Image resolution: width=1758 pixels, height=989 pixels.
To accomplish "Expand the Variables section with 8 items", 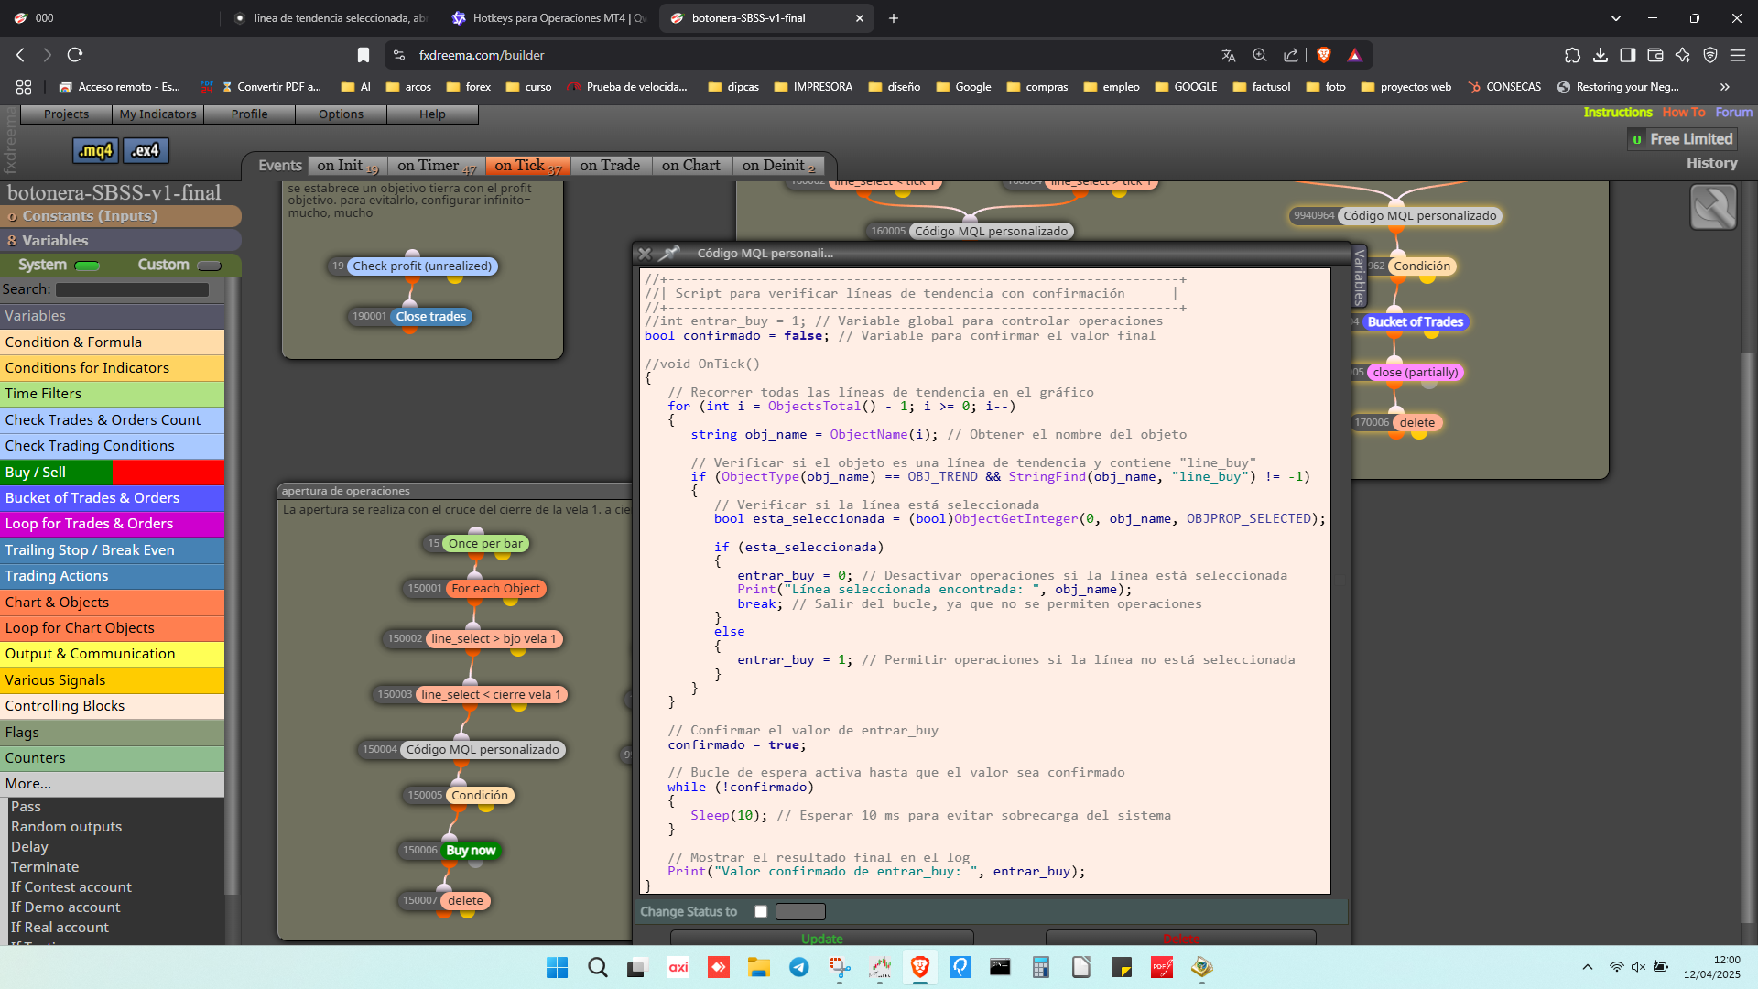I will pos(121,241).
